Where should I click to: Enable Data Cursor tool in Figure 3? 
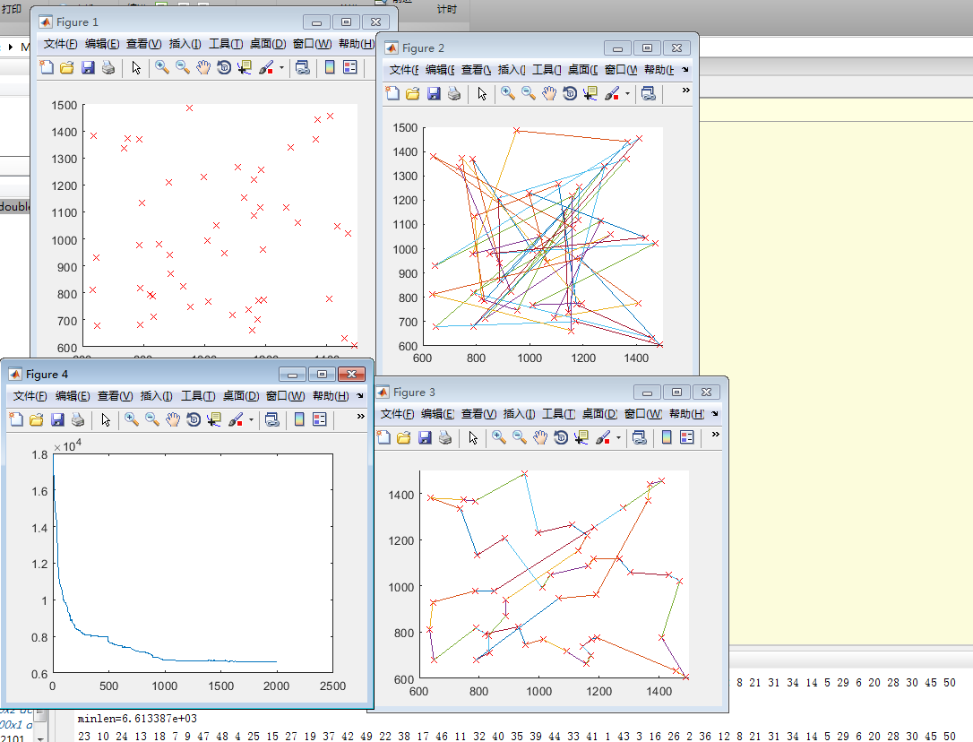[581, 437]
